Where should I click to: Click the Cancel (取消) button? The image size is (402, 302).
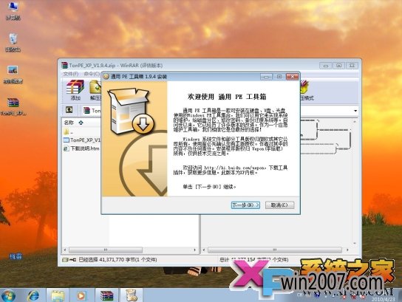279,205
